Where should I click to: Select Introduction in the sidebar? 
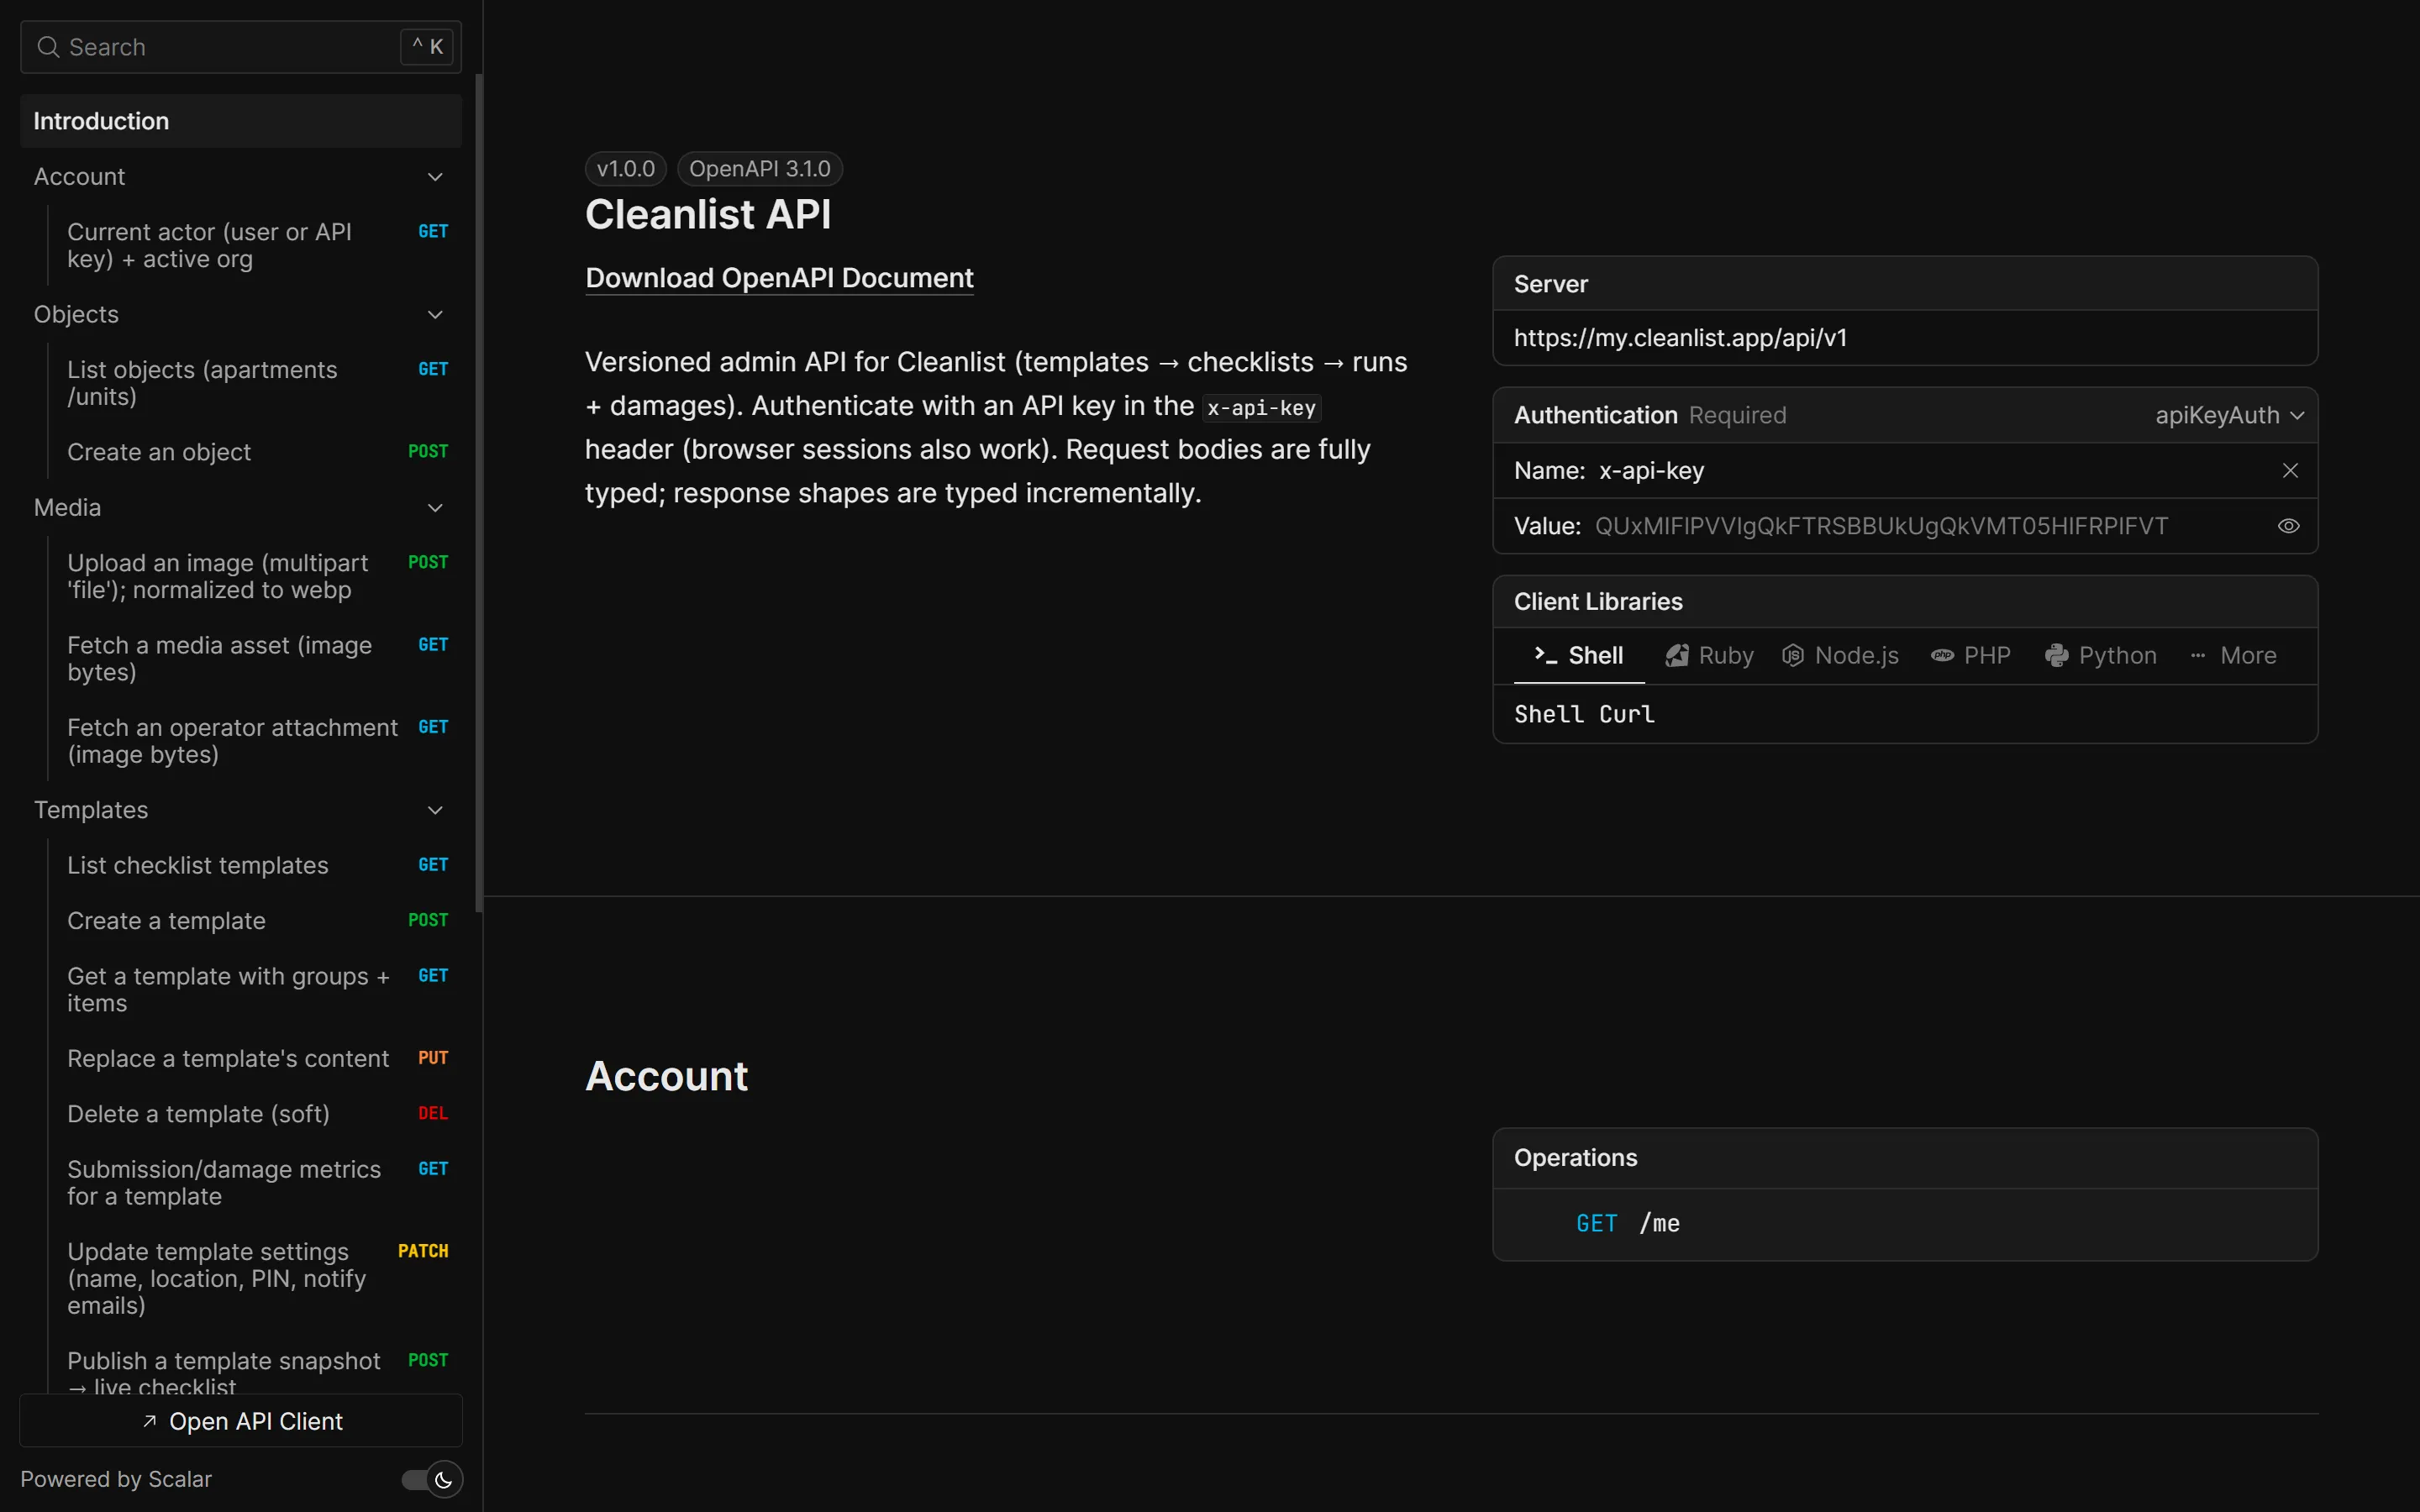coord(241,121)
